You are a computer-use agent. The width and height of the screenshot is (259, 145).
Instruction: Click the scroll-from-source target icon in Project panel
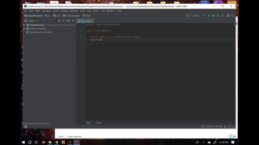tap(59, 21)
